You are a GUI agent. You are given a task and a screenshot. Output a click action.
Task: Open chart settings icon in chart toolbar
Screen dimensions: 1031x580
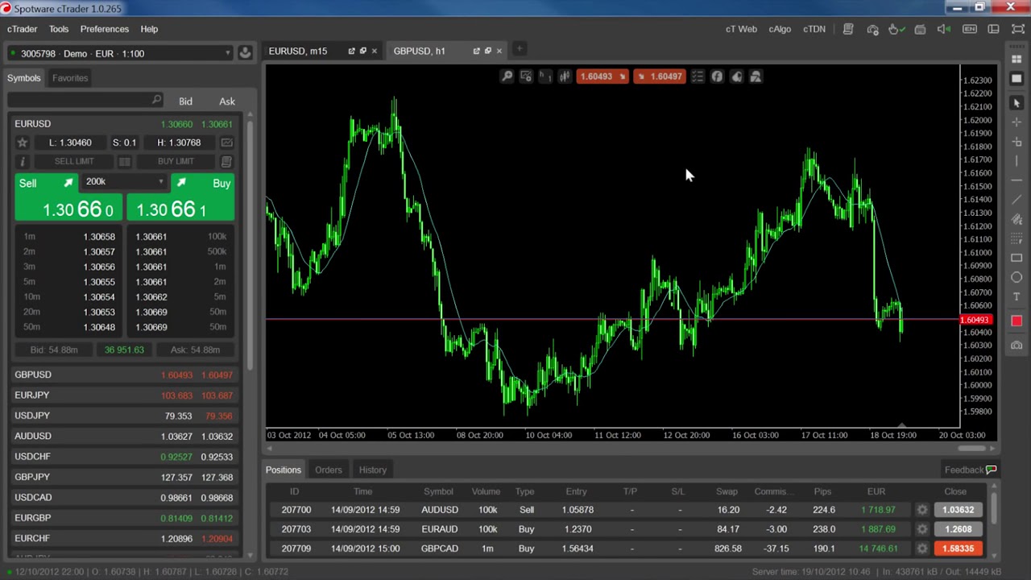coord(526,77)
